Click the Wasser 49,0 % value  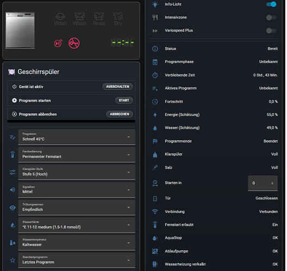tap(272, 128)
